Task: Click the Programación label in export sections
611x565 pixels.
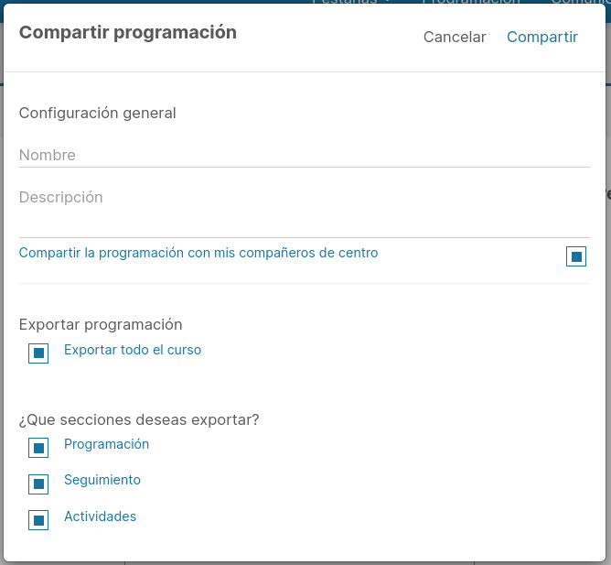Action: point(106,444)
